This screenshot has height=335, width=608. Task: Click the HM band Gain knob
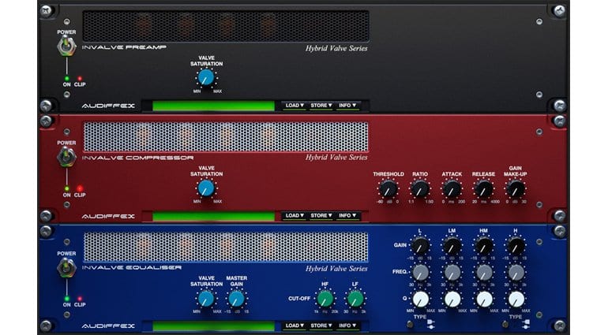(484, 246)
